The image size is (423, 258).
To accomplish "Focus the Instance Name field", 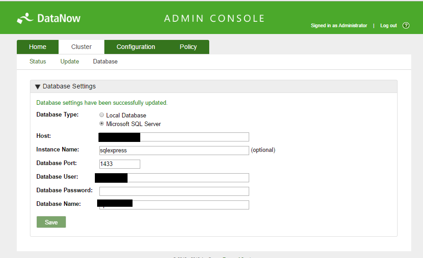I will tap(174, 151).
